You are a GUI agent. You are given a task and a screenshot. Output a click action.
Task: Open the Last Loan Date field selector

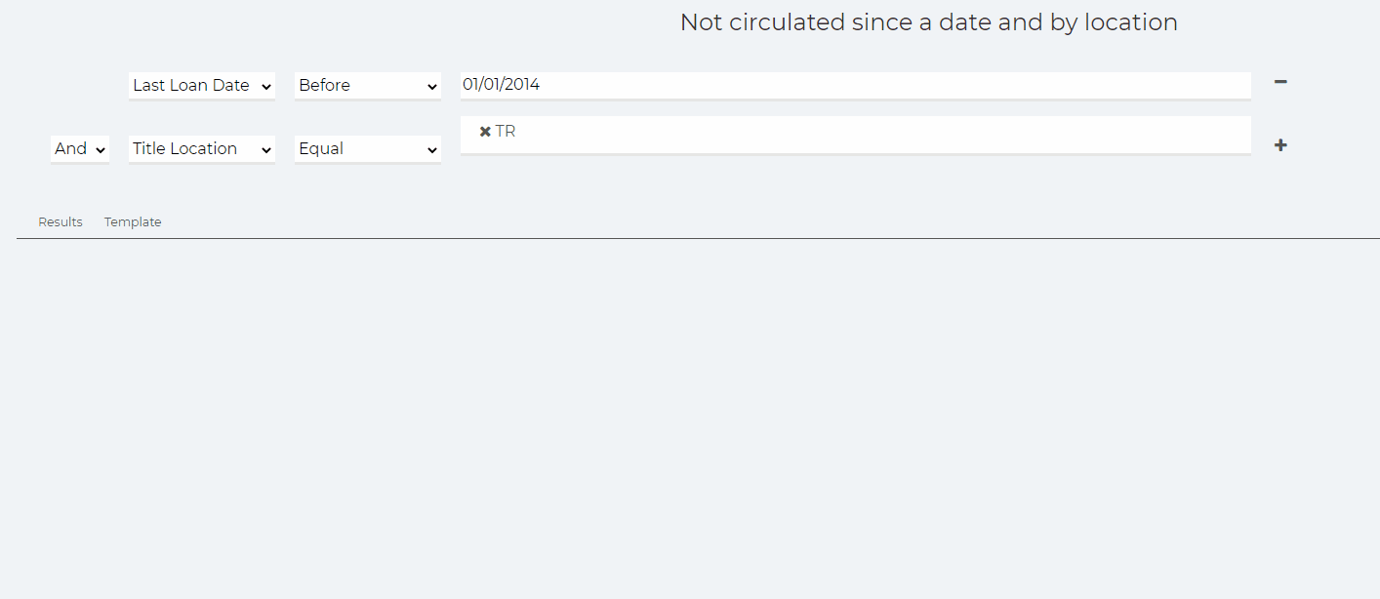click(x=202, y=85)
